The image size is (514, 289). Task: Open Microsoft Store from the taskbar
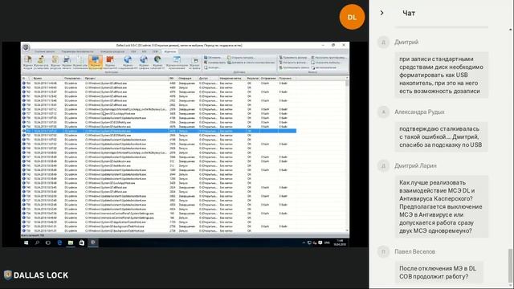point(82,242)
